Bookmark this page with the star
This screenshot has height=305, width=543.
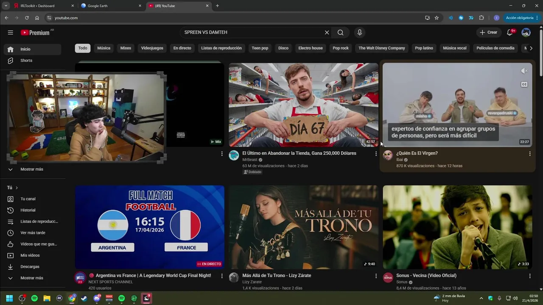437,18
